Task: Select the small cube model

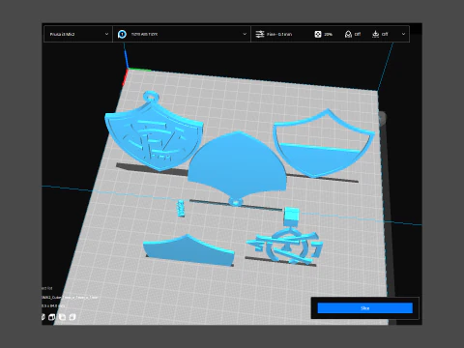Action: [x=292, y=216]
